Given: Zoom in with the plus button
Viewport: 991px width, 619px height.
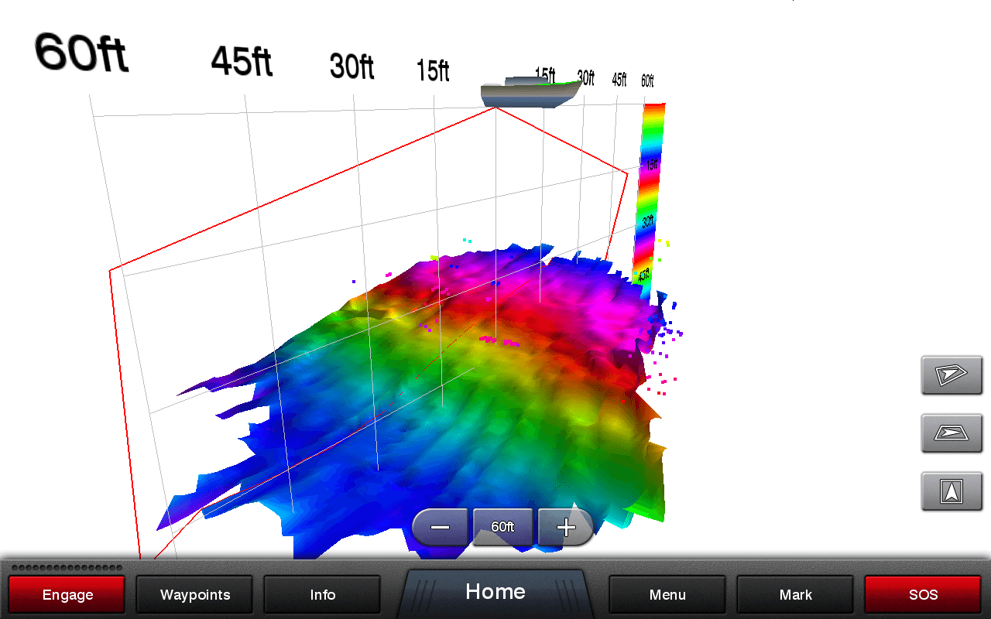Looking at the screenshot, I should [x=566, y=528].
